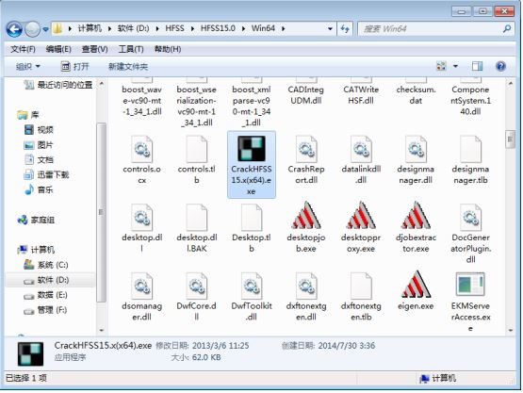The width and height of the screenshot is (523, 393).
Task: Select the desktopjob.exe application icon
Action: (x=306, y=215)
